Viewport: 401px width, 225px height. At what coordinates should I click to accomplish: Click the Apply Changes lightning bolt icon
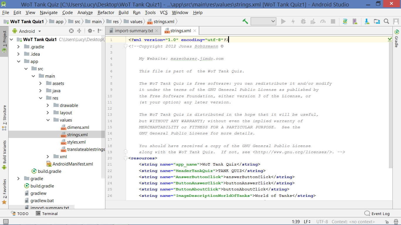tap(293, 21)
